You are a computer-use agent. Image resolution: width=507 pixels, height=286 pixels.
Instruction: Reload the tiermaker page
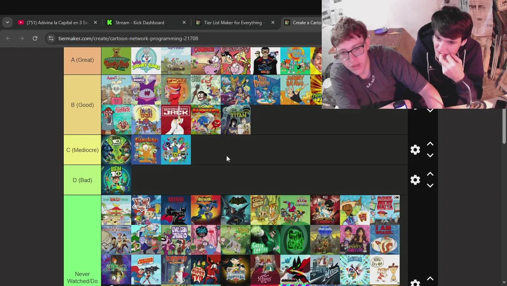click(35, 39)
